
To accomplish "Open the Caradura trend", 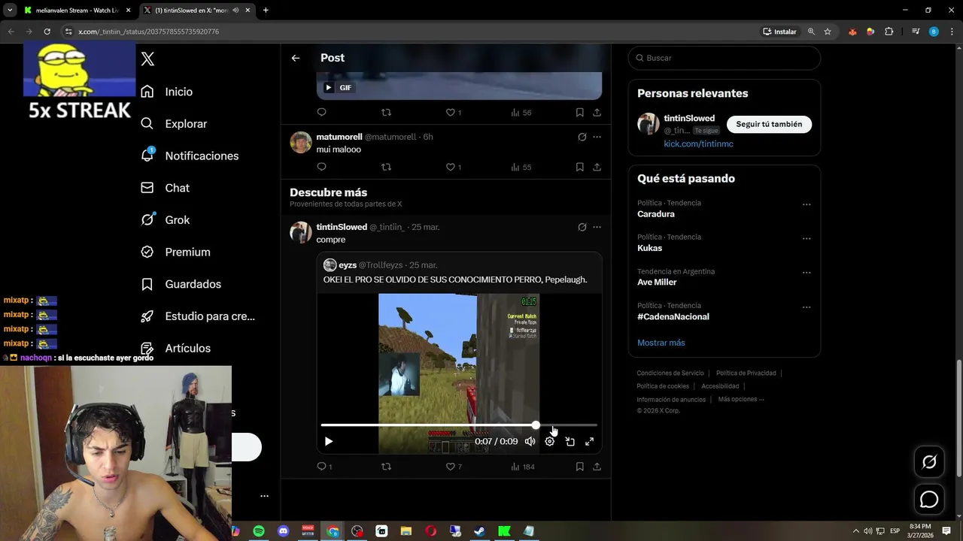I will [656, 214].
